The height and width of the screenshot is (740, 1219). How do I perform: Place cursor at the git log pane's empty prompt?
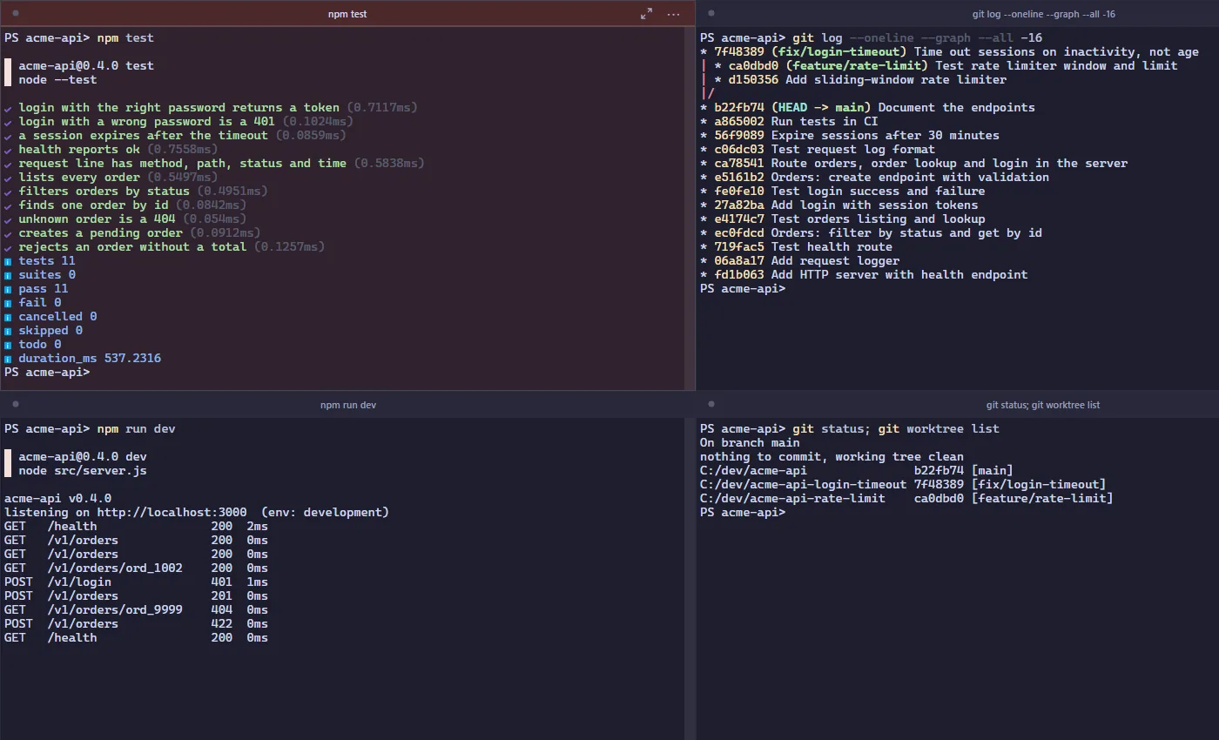click(743, 288)
